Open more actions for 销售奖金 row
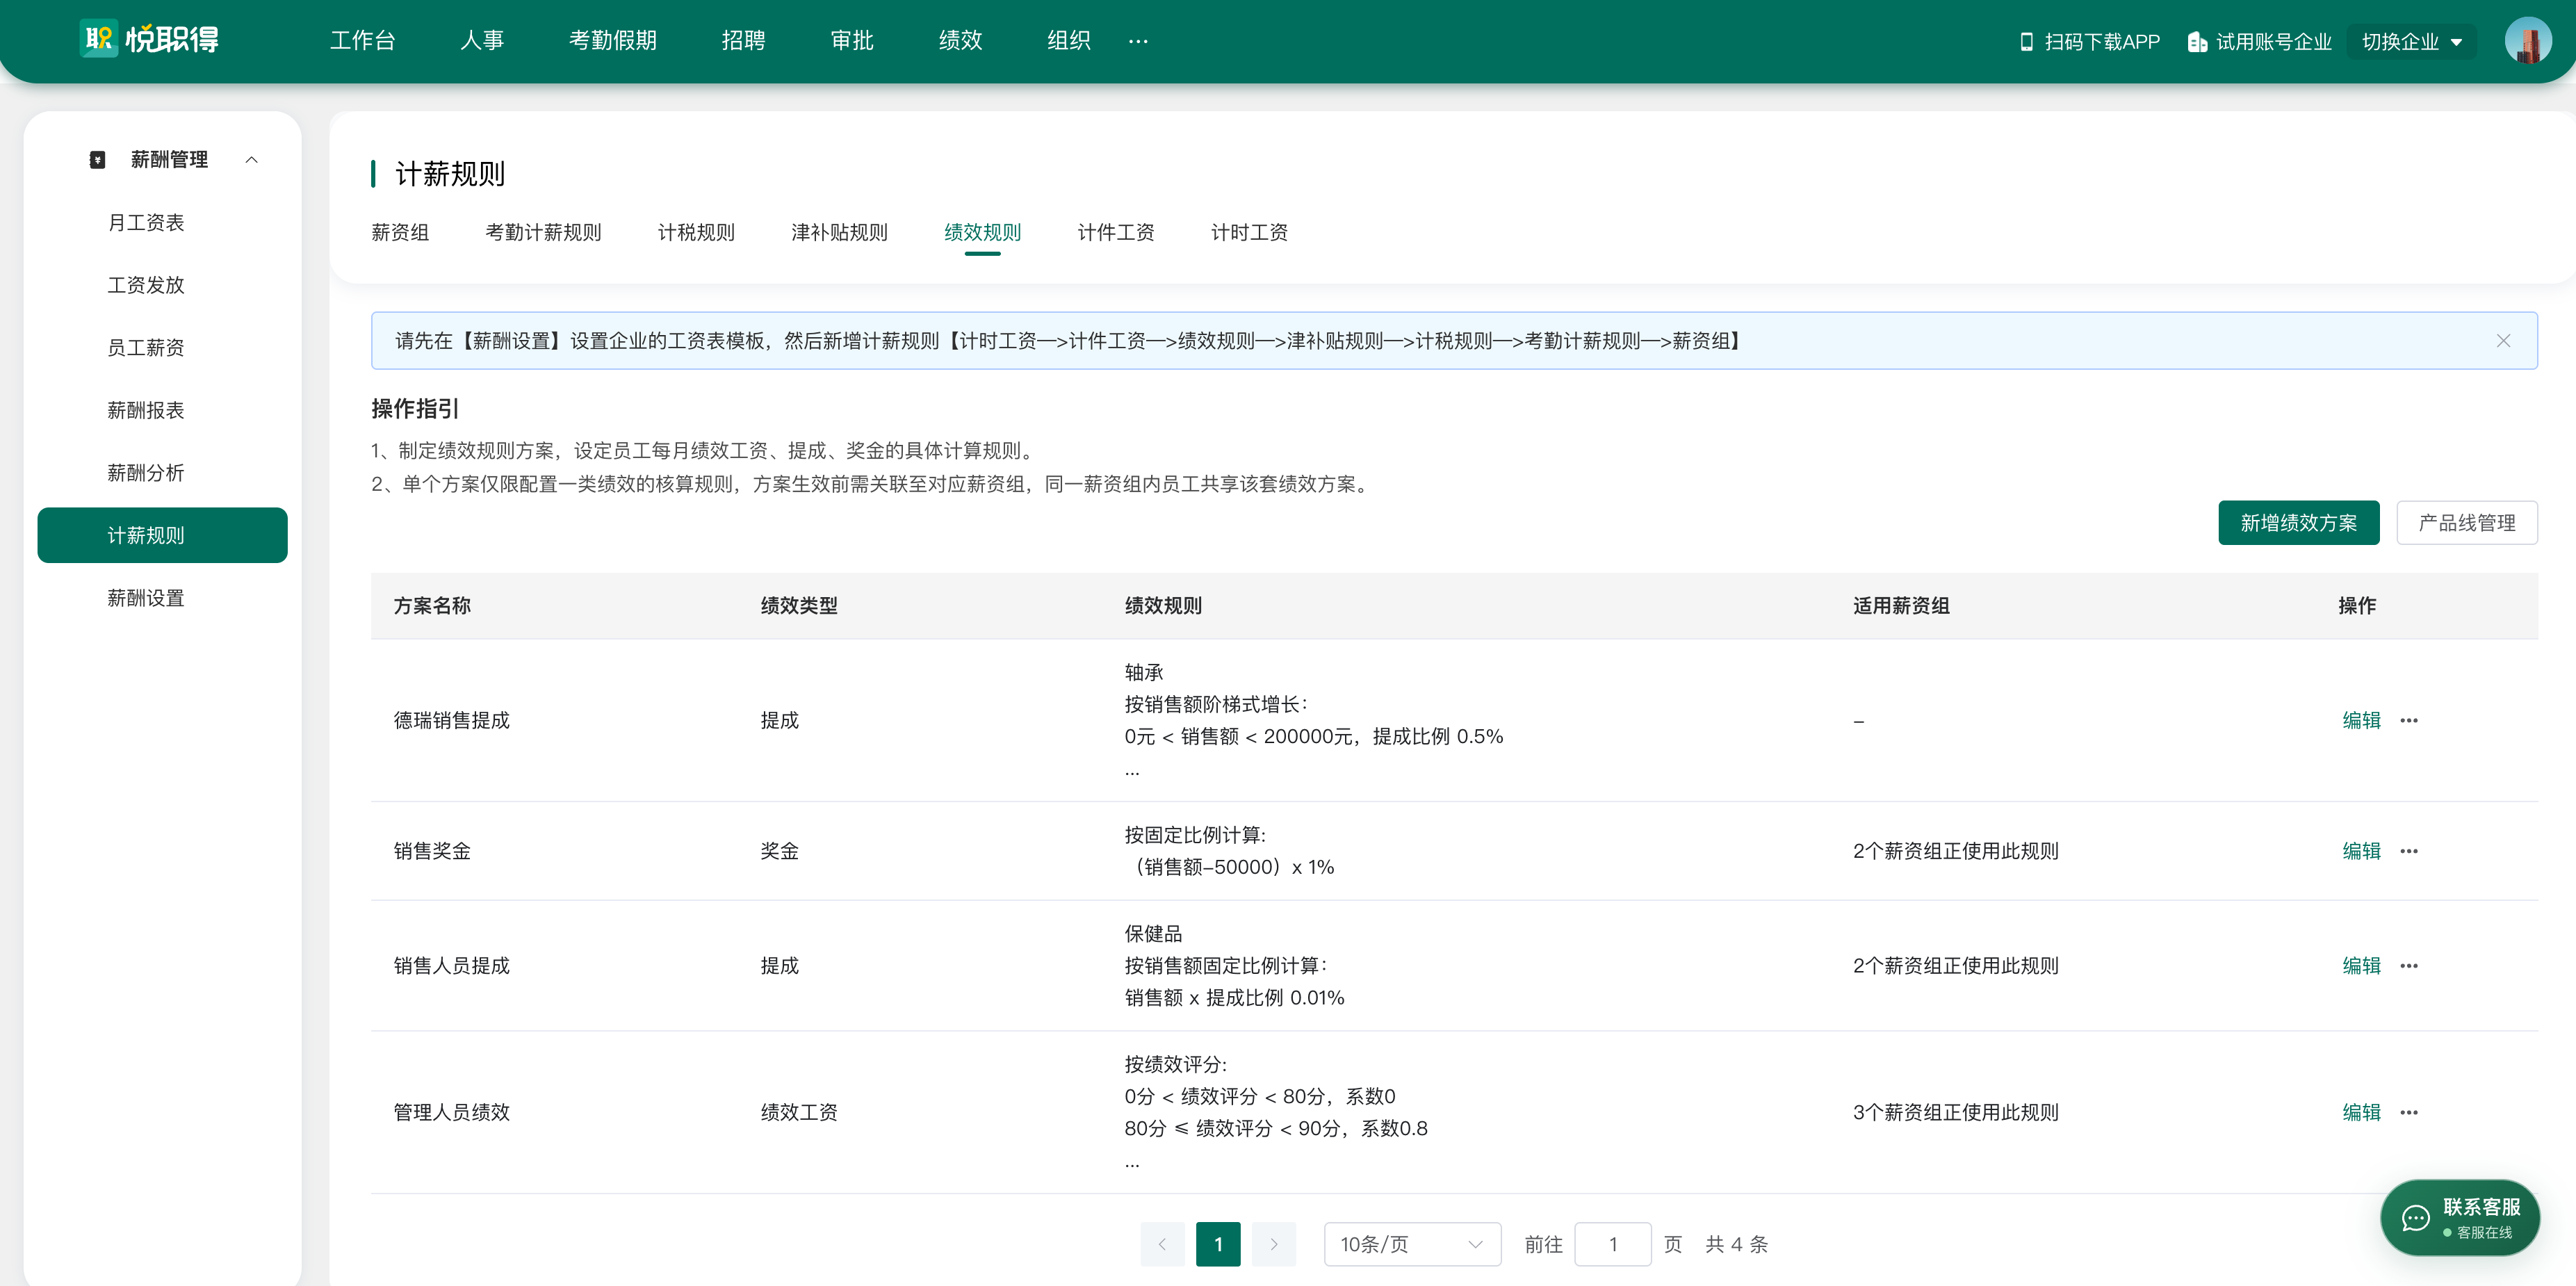Screen dimensions: 2576x1286 [x=2409, y=851]
